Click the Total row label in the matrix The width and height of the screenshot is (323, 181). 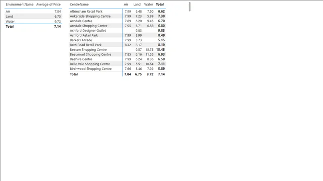(74, 74)
